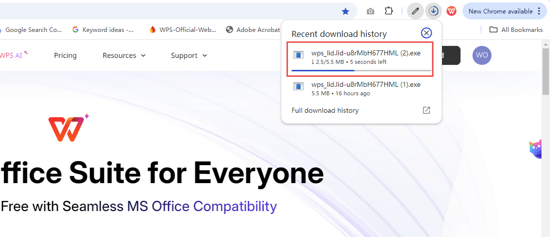
Task: Open the camera screenshot extension icon
Action: pyautogui.click(x=370, y=11)
